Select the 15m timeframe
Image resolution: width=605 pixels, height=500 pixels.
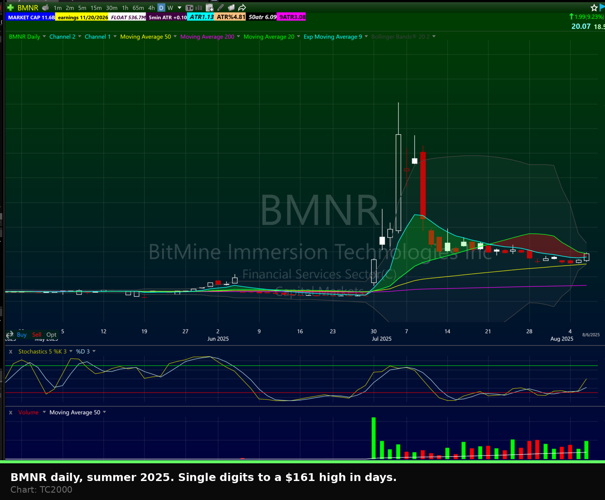click(96, 8)
